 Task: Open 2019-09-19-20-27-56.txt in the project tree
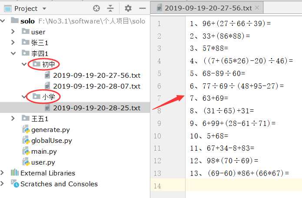click(97, 76)
